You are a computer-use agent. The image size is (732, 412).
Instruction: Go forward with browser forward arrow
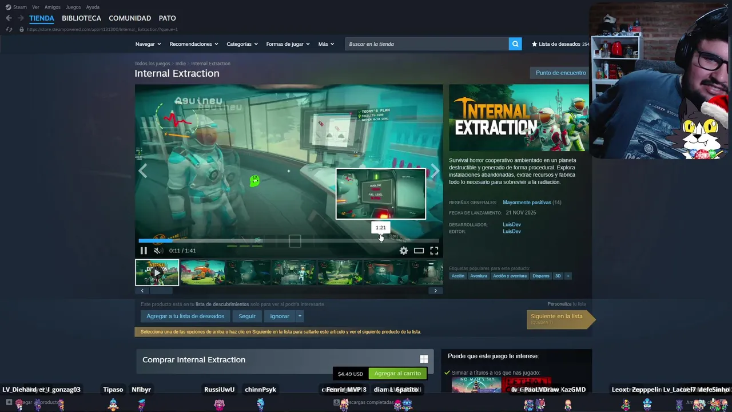[x=21, y=18]
